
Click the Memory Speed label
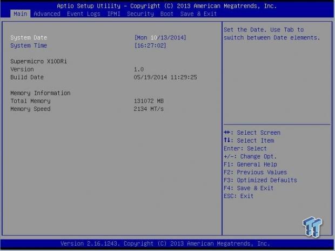pyautogui.click(x=30, y=109)
